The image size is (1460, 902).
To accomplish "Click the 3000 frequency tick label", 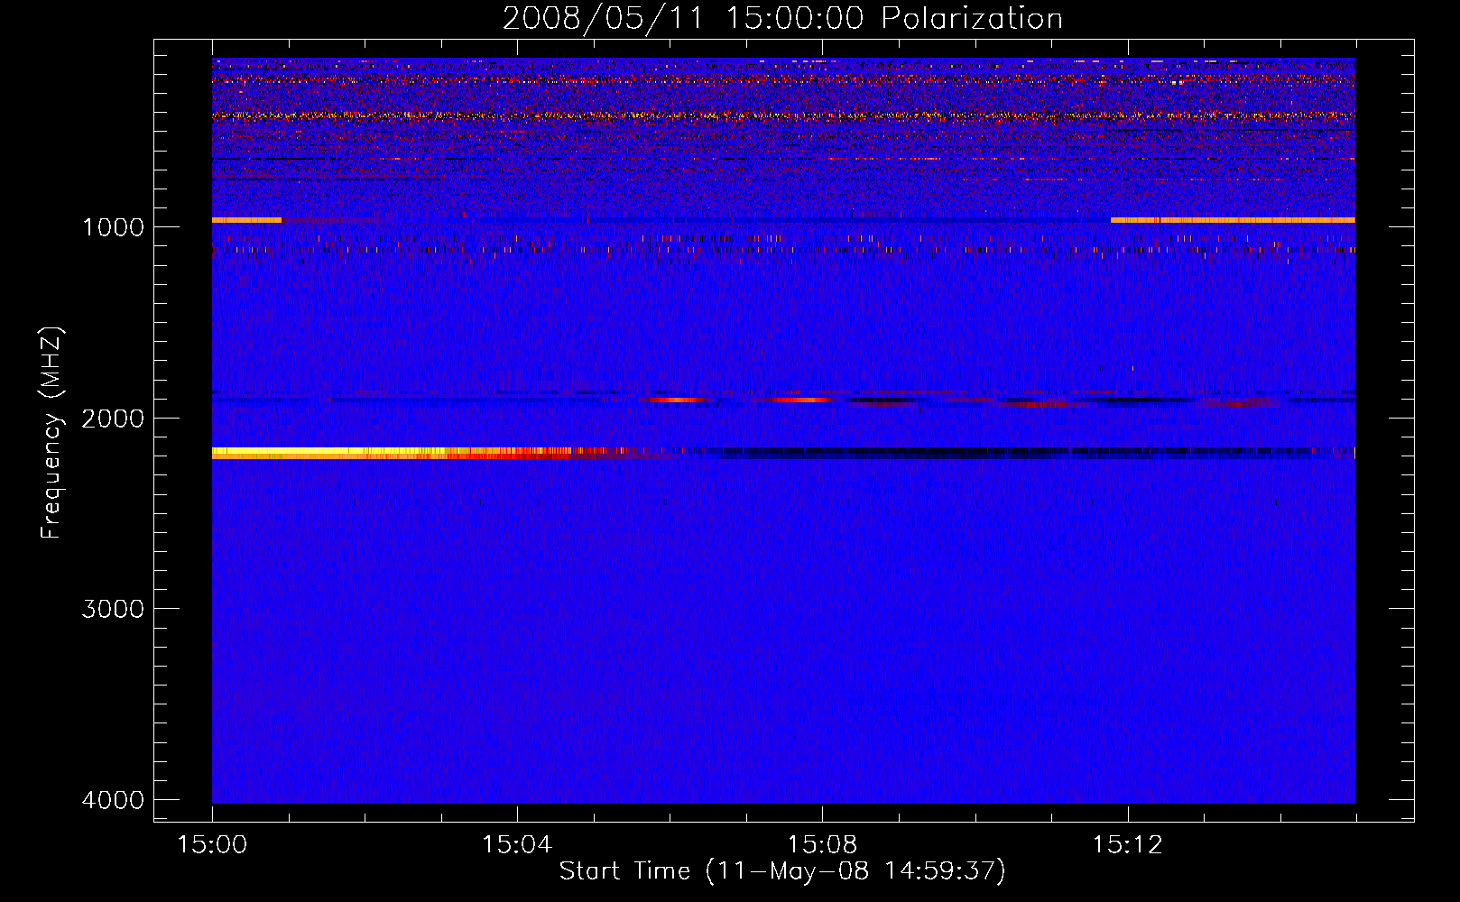I will [113, 609].
